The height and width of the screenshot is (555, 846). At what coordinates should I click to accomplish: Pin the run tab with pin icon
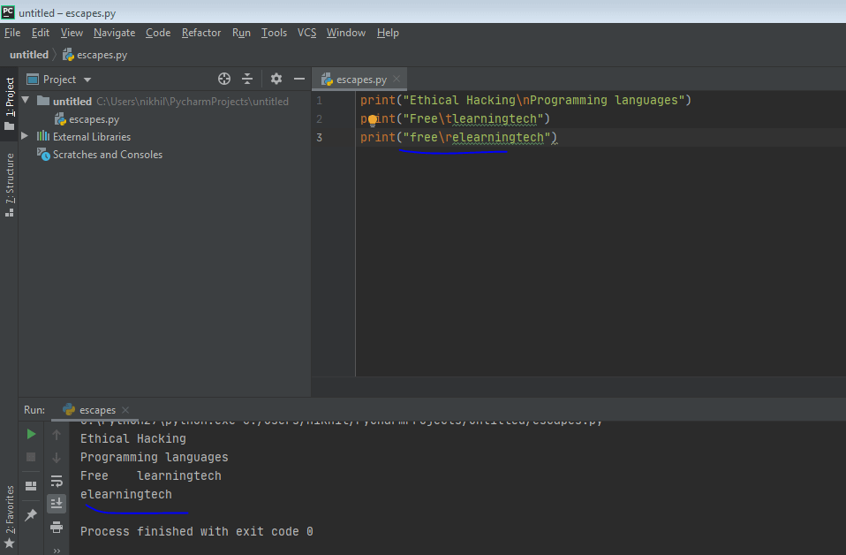click(31, 515)
